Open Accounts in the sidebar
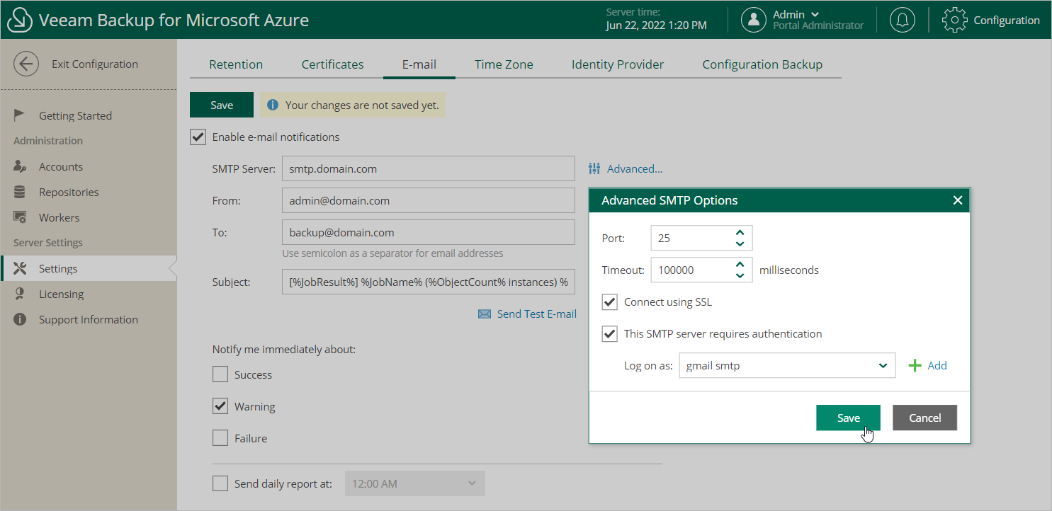This screenshot has height=511, width=1052. (61, 166)
